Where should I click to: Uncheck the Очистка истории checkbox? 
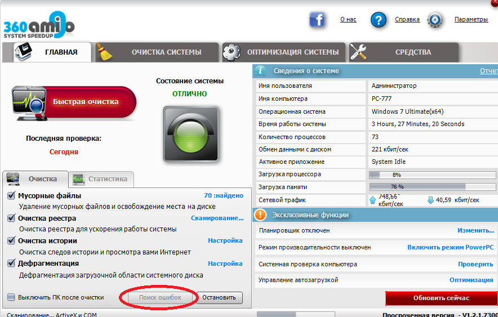pyautogui.click(x=11, y=240)
